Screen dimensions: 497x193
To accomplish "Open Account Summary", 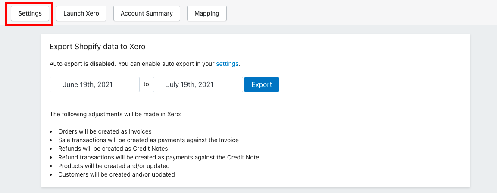I will pyautogui.click(x=147, y=14).
